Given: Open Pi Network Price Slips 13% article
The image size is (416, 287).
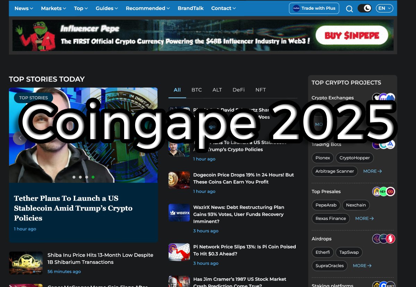Looking at the screenshot, I should pos(244,250).
